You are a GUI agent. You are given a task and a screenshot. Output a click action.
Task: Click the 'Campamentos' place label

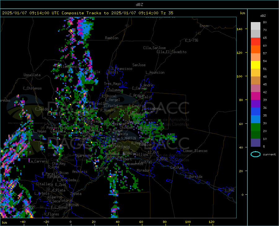tap(133, 164)
